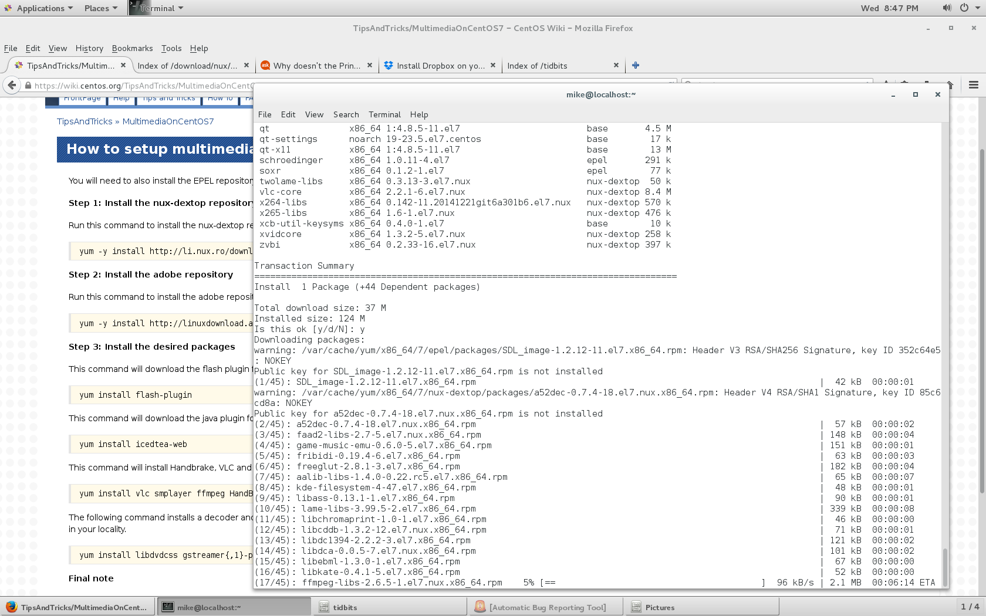The width and height of the screenshot is (986, 616).
Task: Open the Help wiki nav link
Action: coord(121,100)
